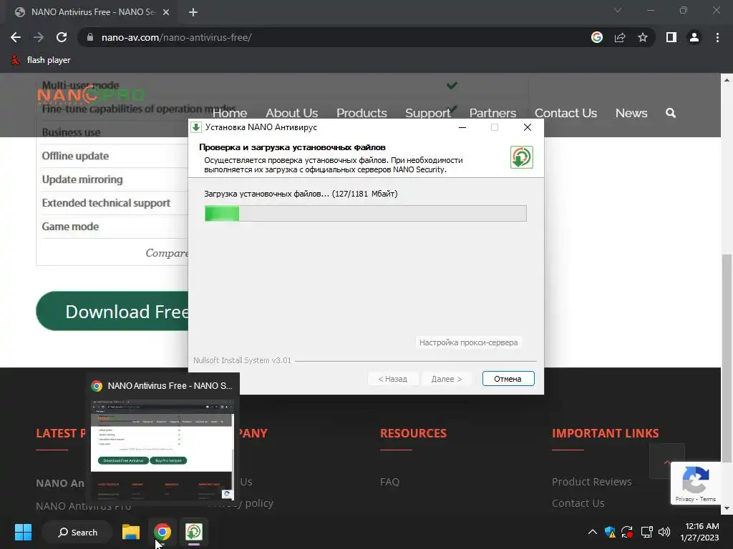Viewport: 733px width, 549px height.
Task: Open Contact Us in top navigation
Action: coord(565,113)
